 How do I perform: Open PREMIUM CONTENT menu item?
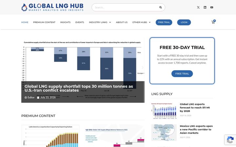pos(44,22)
